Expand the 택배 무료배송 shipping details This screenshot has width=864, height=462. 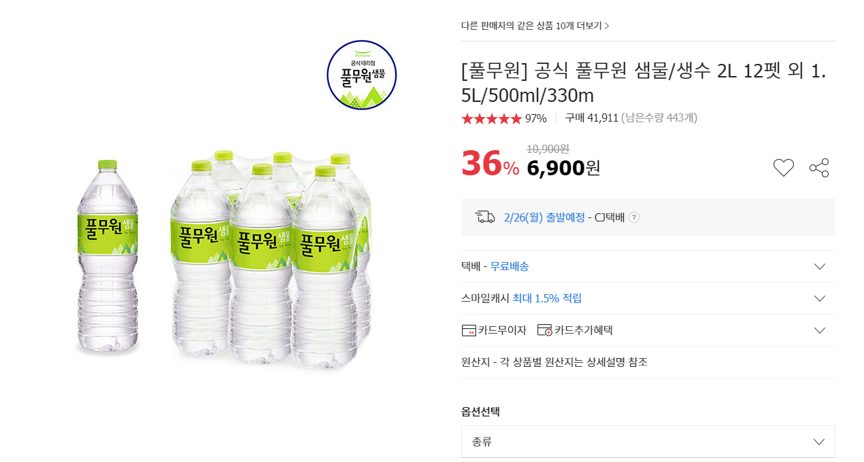pos(819,266)
